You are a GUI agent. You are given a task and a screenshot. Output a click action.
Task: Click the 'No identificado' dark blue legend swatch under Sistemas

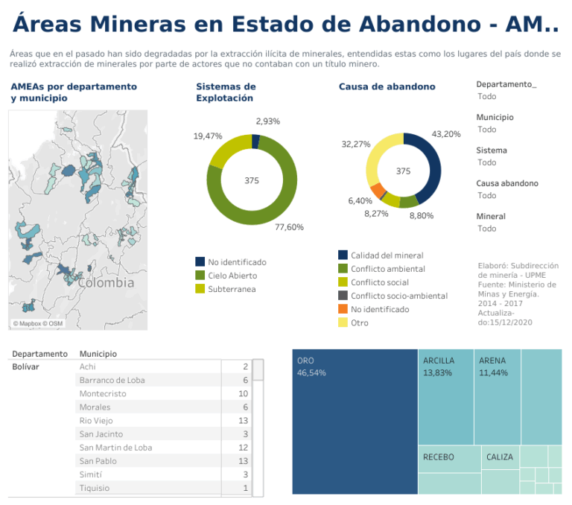pyautogui.click(x=200, y=261)
